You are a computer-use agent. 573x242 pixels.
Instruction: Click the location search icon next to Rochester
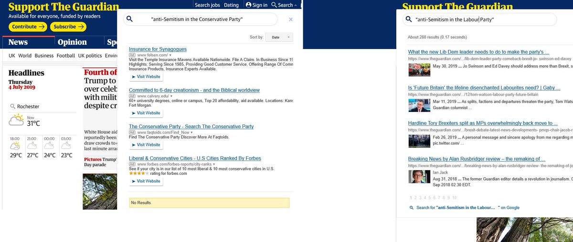point(12,106)
